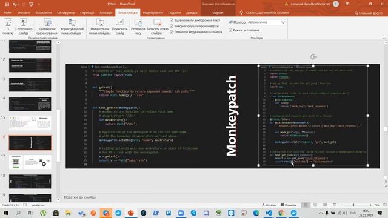
Task: Toggle play narrations (Відтворювати дикторський текст) checkbox
Action: tap(172, 20)
